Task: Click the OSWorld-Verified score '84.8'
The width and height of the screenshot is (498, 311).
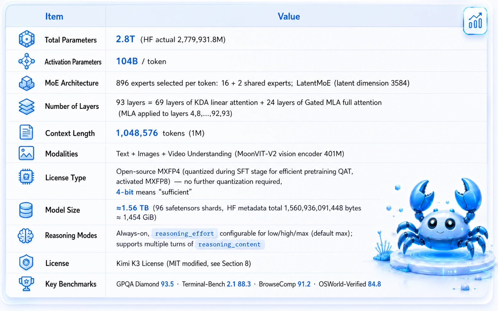Action: (x=374, y=284)
